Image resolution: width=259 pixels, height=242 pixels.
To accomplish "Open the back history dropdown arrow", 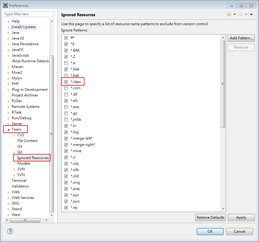I will click(234, 15).
